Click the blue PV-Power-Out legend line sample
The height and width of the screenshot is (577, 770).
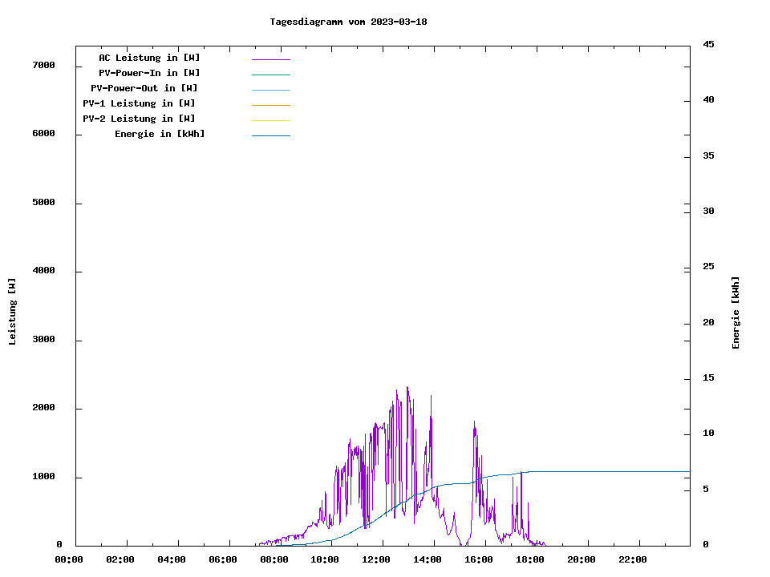pos(270,90)
